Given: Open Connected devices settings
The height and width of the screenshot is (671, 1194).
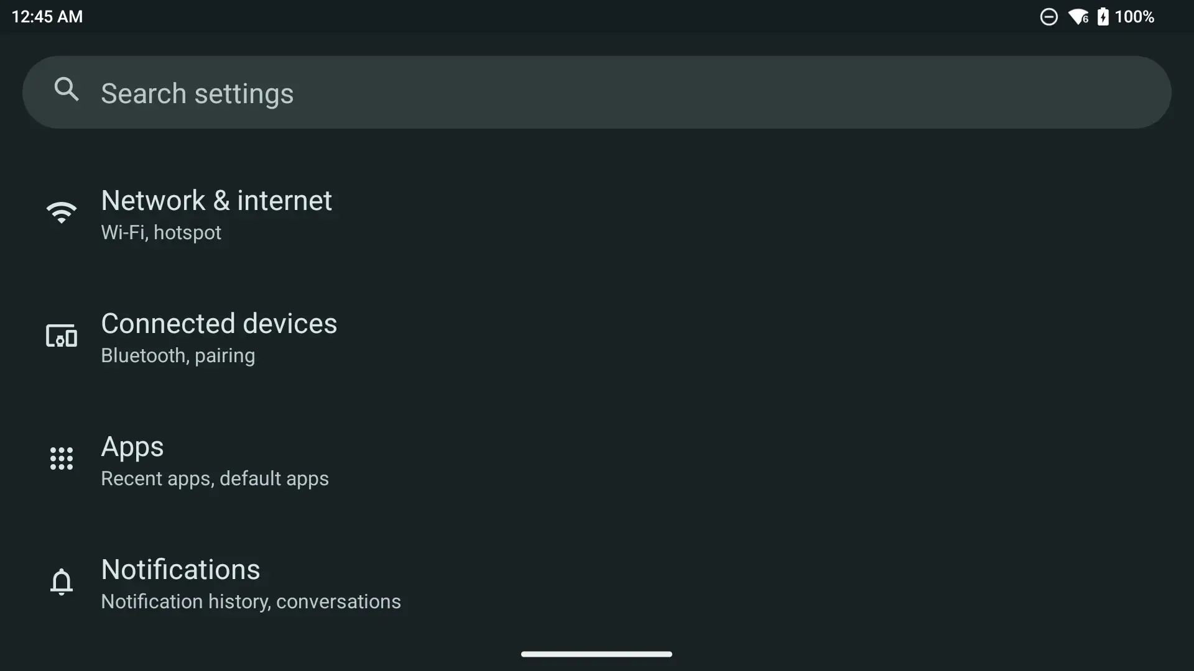Looking at the screenshot, I should [219, 324].
